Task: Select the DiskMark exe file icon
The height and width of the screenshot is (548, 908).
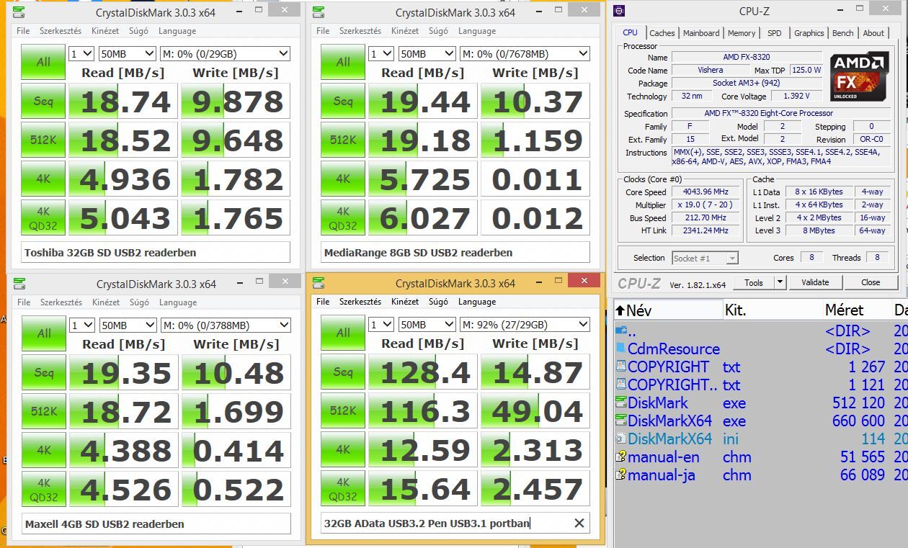Action: pyautogui.click(x=621, y=403)
